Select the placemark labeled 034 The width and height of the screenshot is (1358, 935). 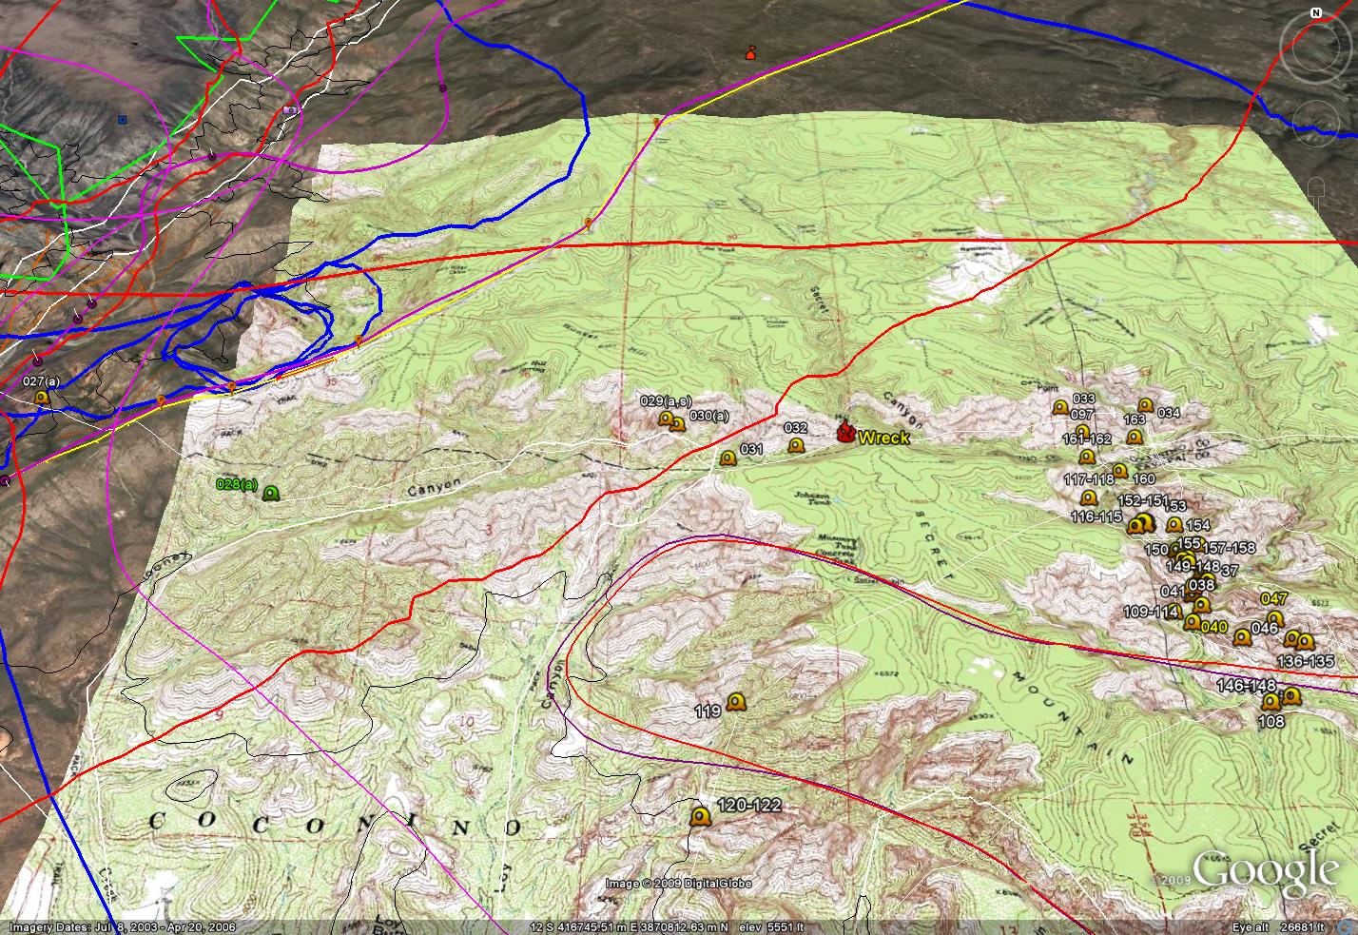pyautogui.click(x=1146, y=405)
